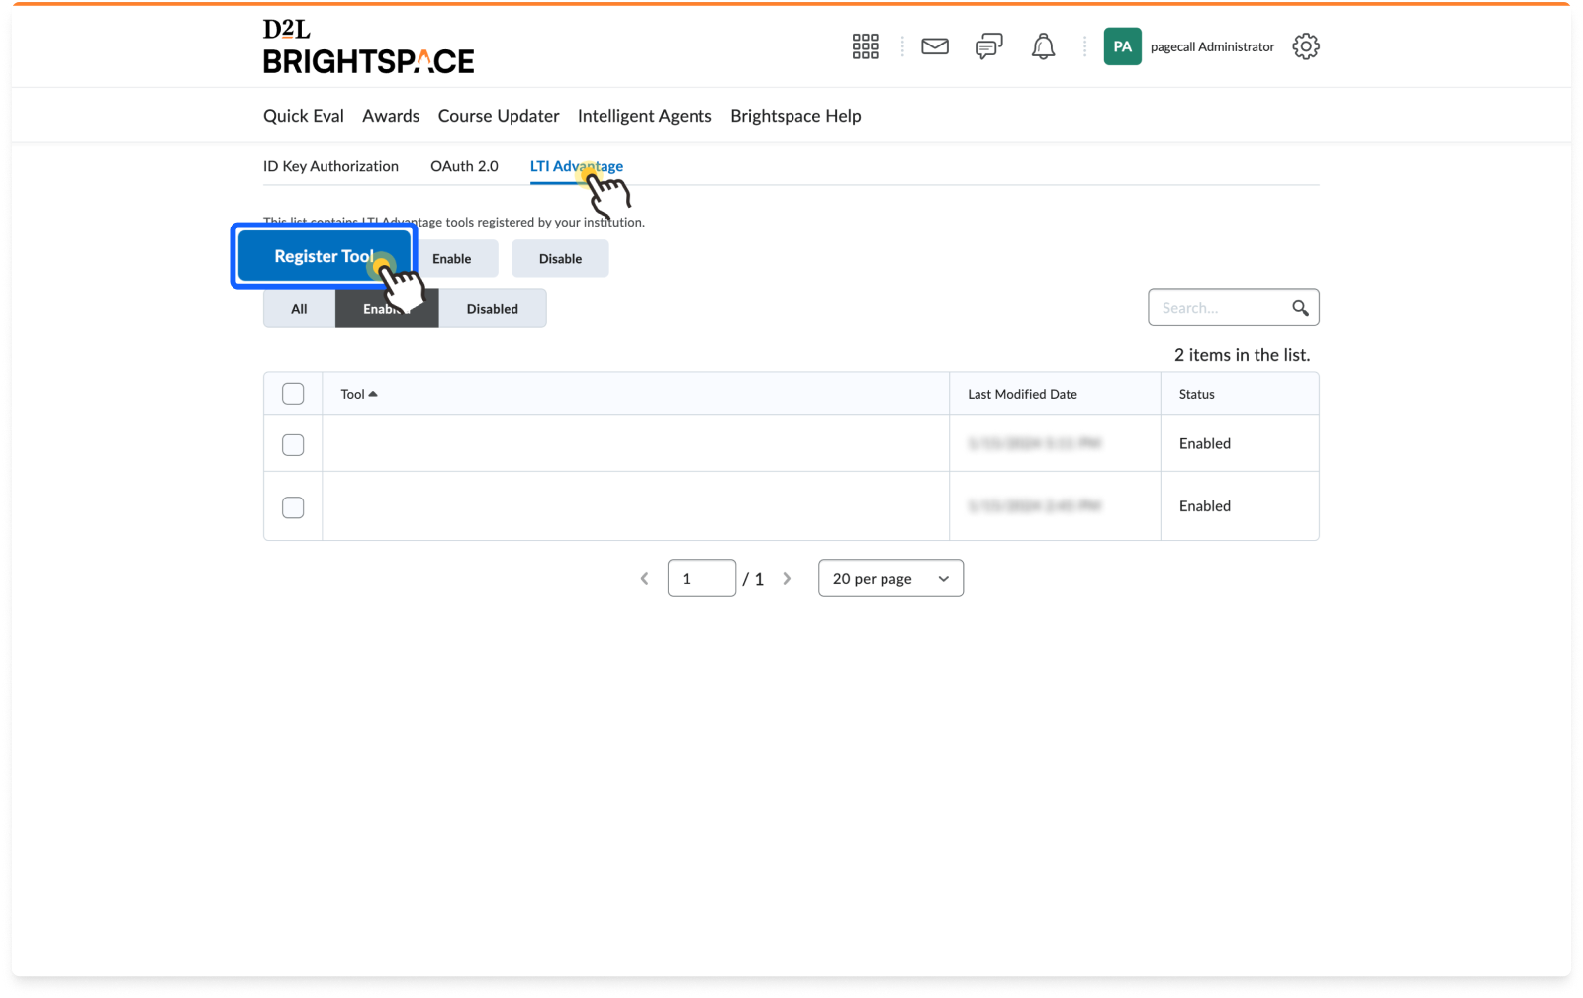Click the second row Enabled status
The image size is (1583, 998).
point(1205,505)
